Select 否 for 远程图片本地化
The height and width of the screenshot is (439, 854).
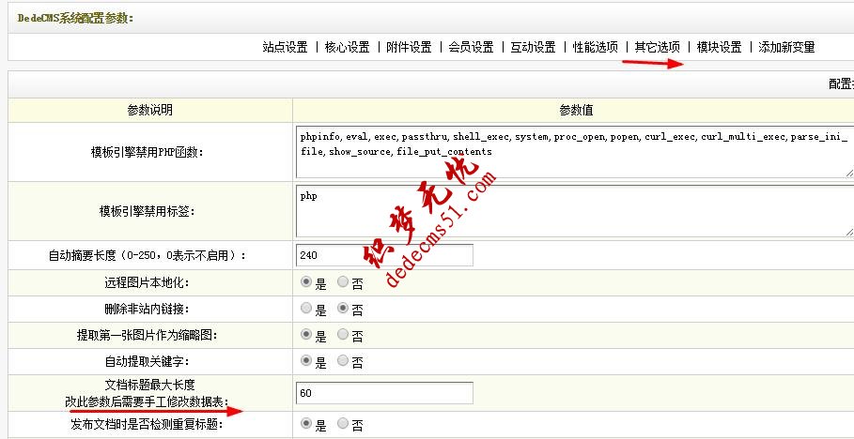pos(343,281)
